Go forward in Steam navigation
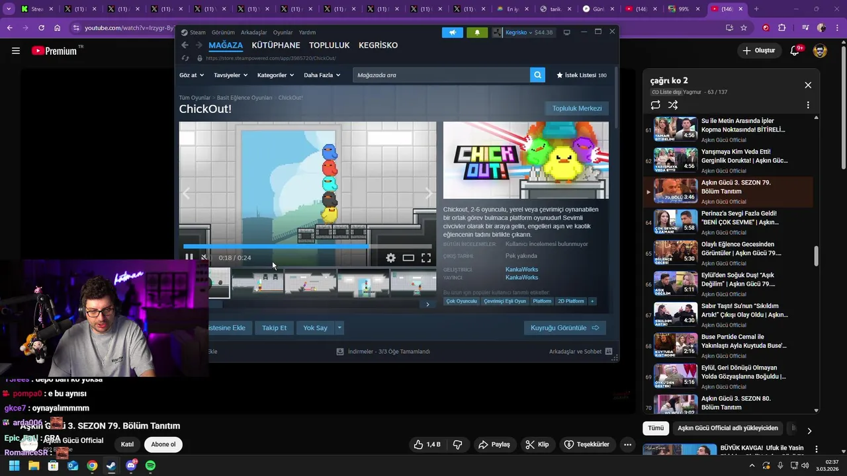Viewport: 847px width, 476px height. click(199, 45)
